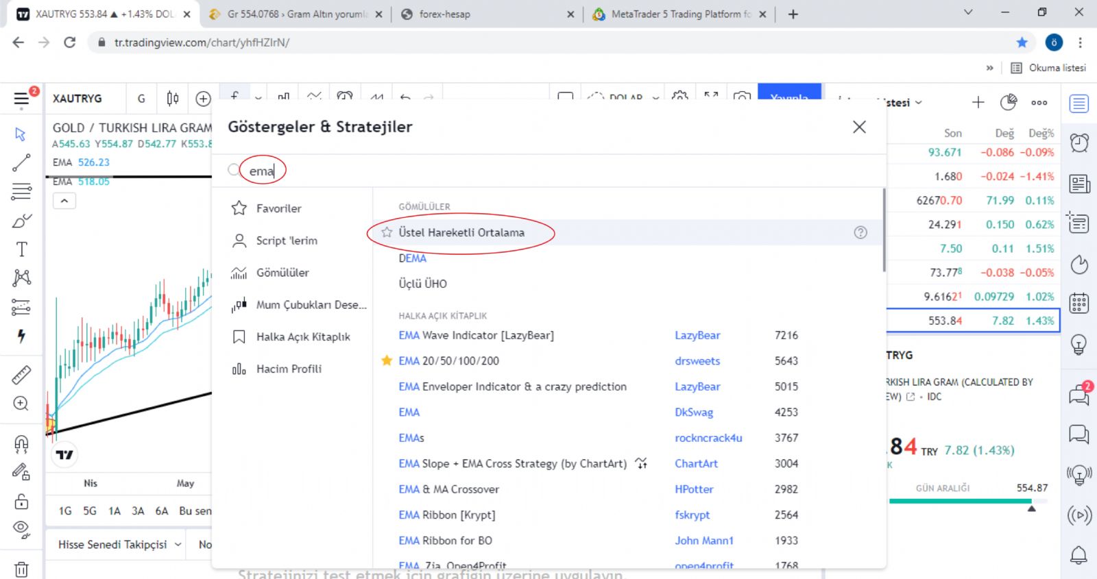Toggle hide all drawings eye icon
The image size is (1097, 579).
(21, 528)
